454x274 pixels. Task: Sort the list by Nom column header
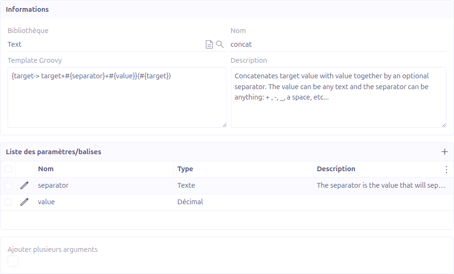tap(46, 169)
